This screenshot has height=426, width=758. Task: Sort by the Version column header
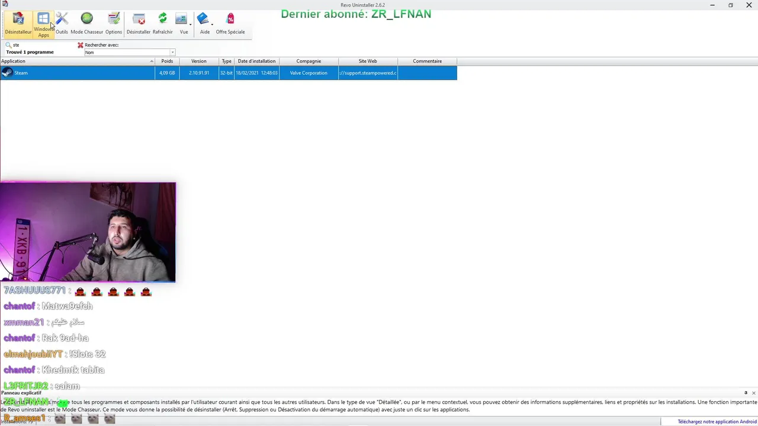[x=199, y=61]
